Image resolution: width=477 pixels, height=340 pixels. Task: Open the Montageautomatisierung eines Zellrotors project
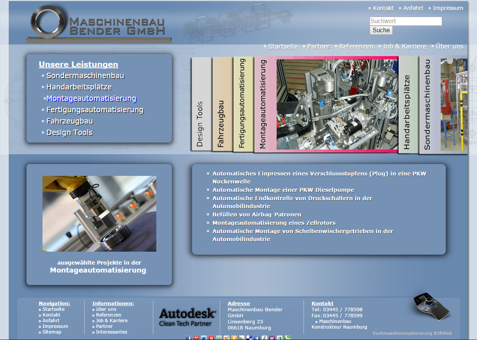274,223
